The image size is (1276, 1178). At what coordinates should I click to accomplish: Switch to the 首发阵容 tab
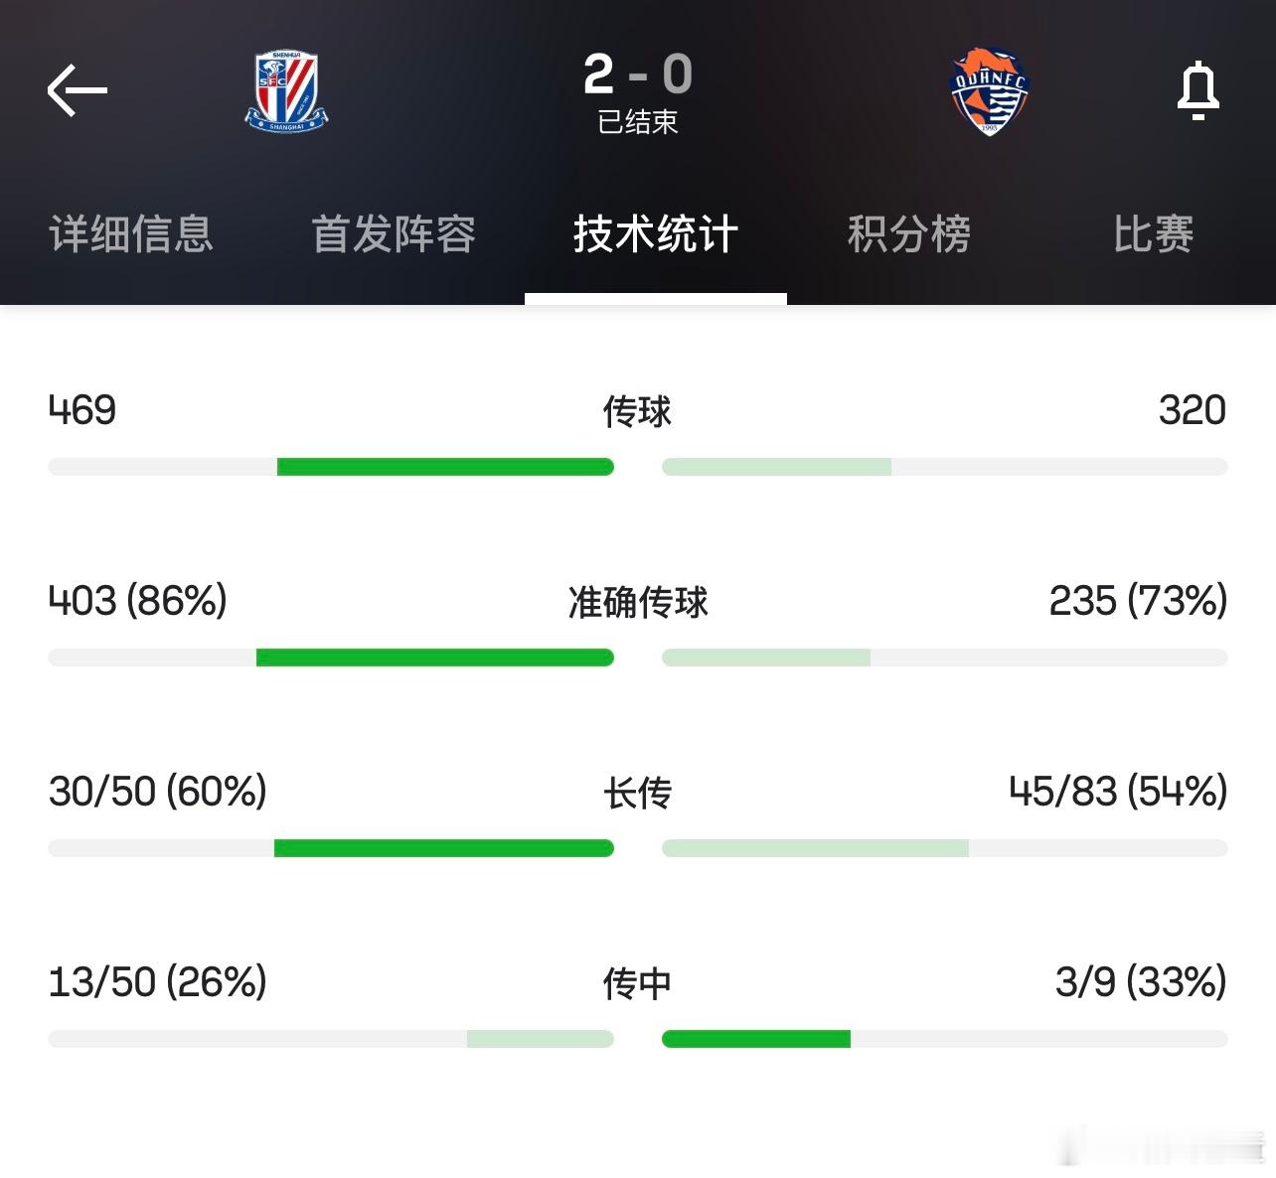394,234
